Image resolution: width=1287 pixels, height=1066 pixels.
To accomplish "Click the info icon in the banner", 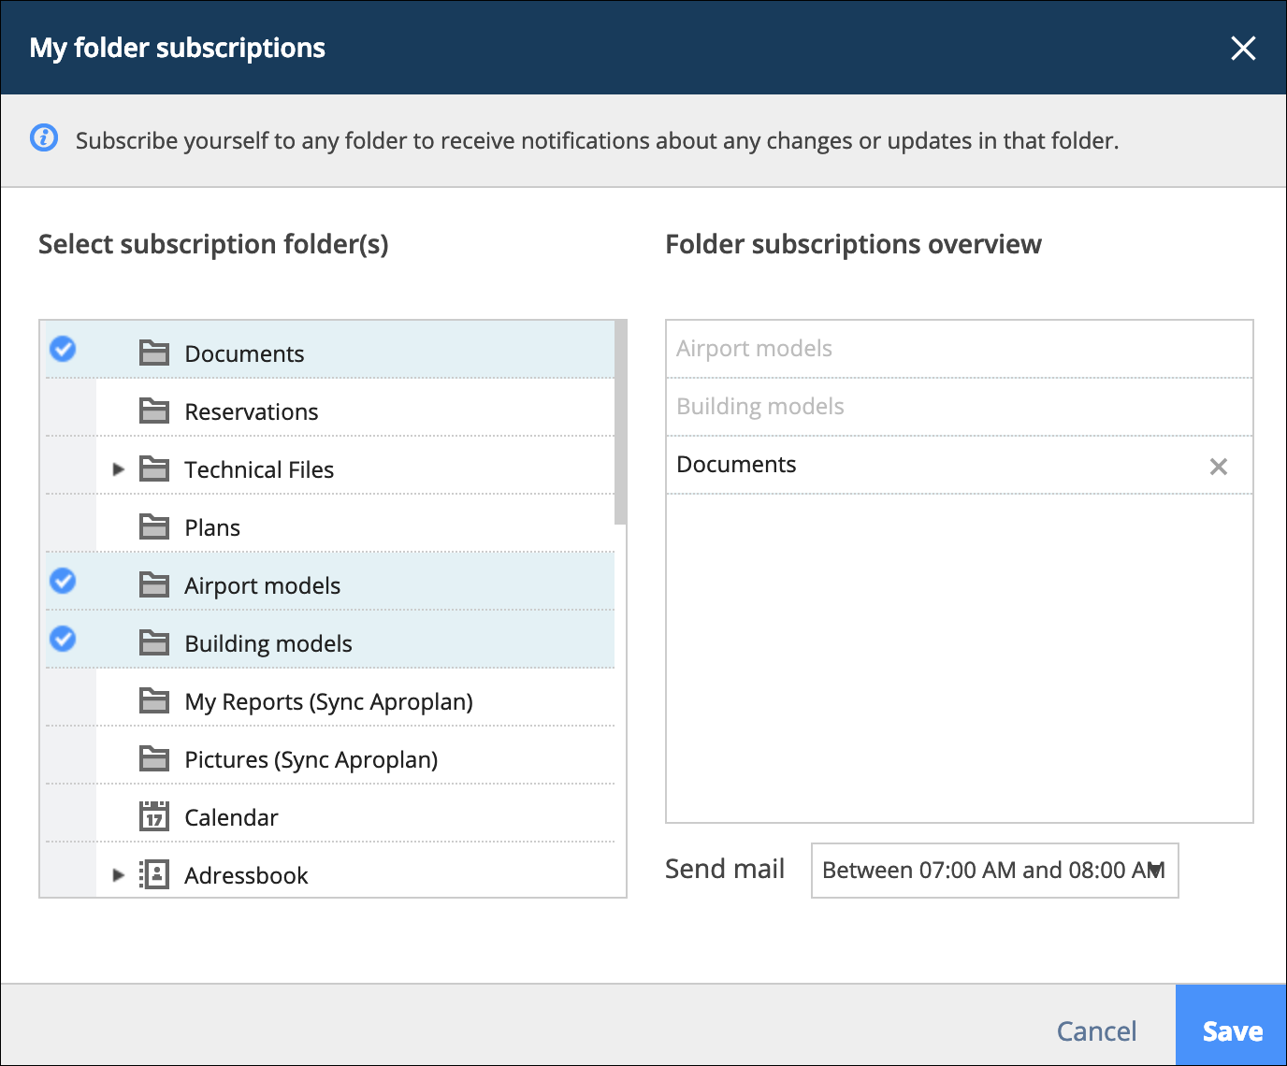I will [44, 138].
